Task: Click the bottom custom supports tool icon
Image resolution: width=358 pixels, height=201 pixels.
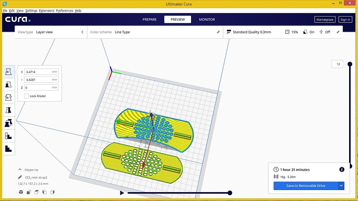Action: point(9,149)
